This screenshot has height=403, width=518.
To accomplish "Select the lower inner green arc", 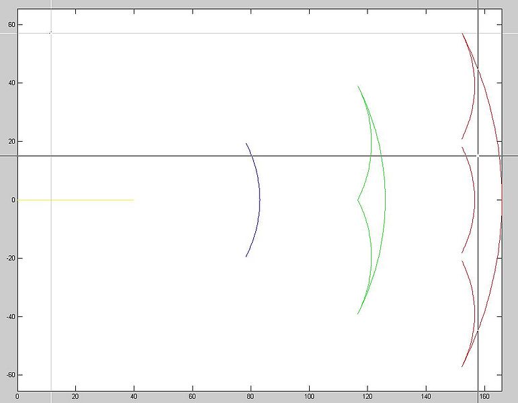I will point(370,259).
